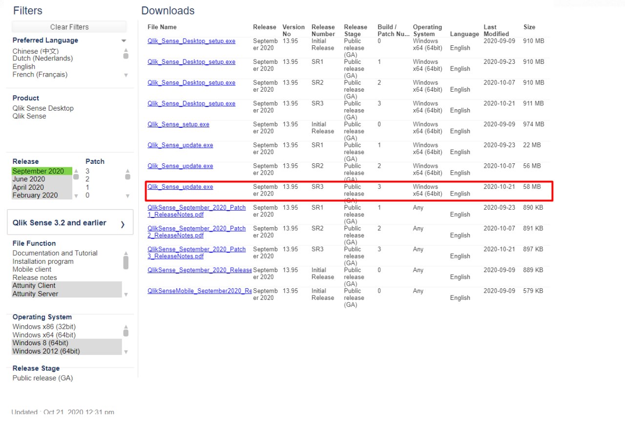Download Qlik_Sense_Desktop_setup.exe SR1, 2020-09-23
The image size is (625, 435).
191,62
